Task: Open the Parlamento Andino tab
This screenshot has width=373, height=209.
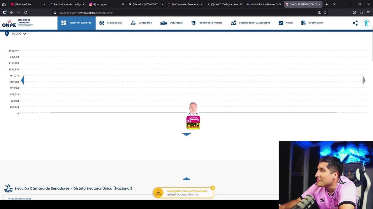Action: tap(207, 23)
